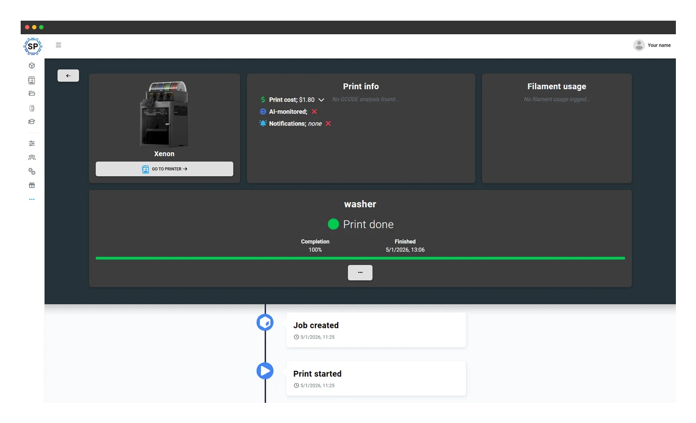Viewport: 696px width, 423px height.
Task: Click the green print progress bar
Action: (360, 258)
